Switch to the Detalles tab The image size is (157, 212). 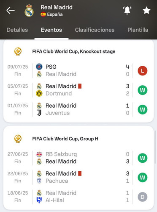click(17, 30)
